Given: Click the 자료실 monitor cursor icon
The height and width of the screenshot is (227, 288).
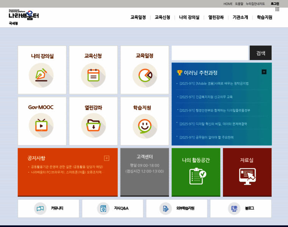Looking at the screenshot, I should point(247,176).
